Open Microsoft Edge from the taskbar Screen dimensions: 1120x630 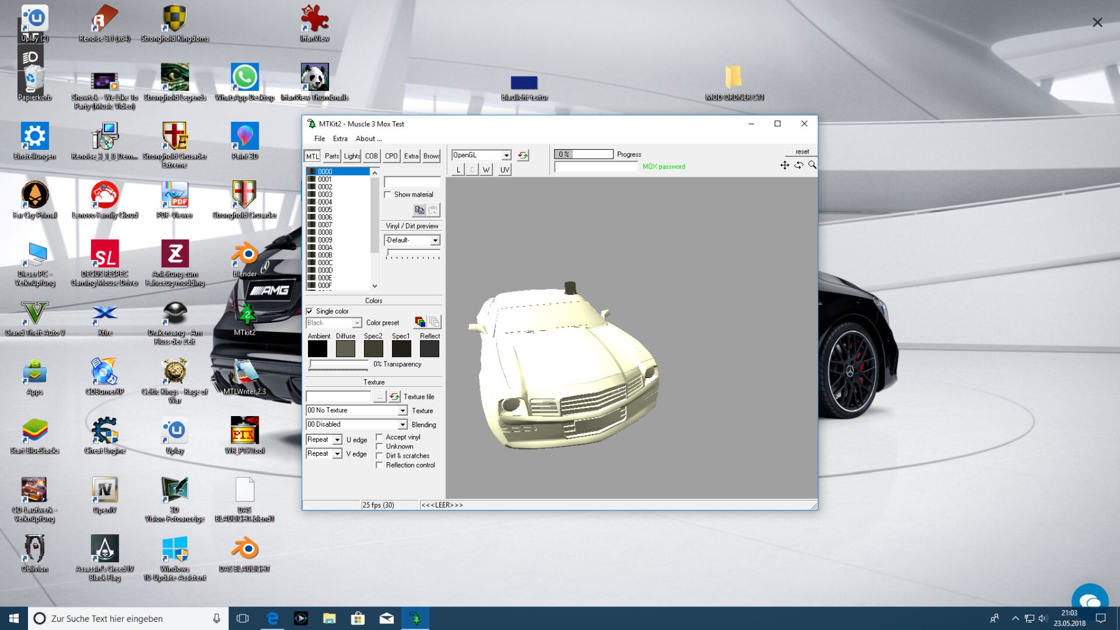pyautogui.click(x=273, y=618)
